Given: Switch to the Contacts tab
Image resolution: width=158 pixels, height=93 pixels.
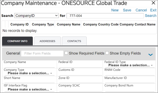Looking at the screenshot, I should pyautogui.click(x=74, y=41).
